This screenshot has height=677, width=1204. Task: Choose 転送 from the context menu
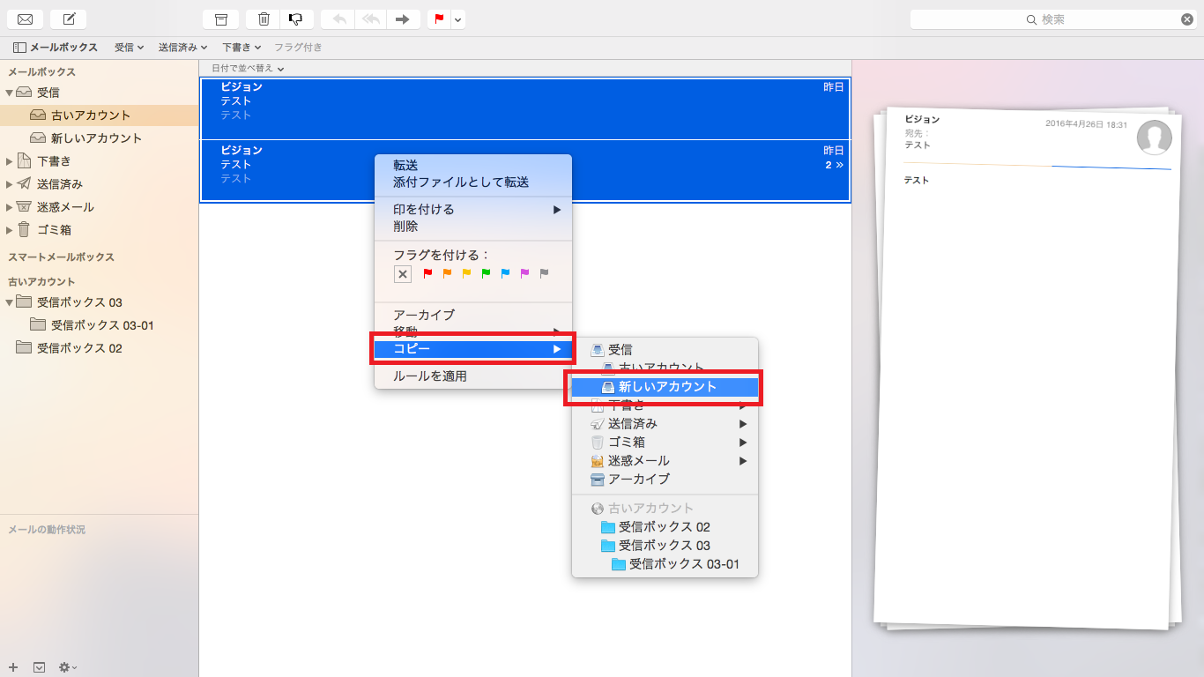473,166
